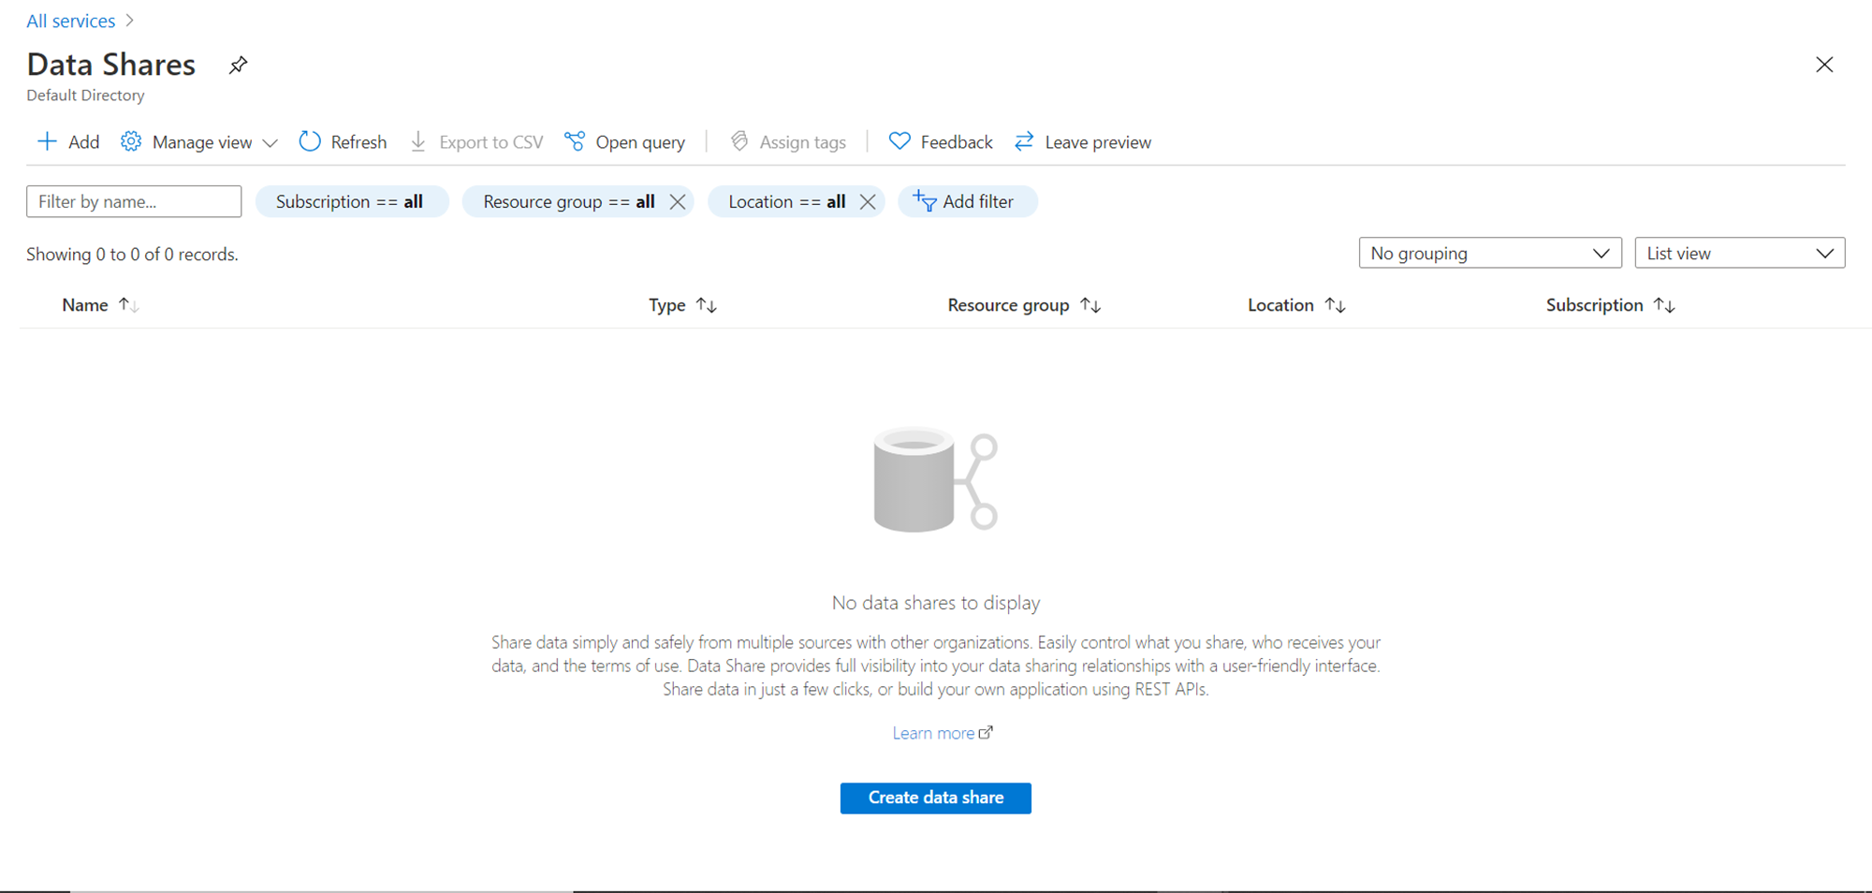Open the List view dropdown

[x=1739, y=253]
